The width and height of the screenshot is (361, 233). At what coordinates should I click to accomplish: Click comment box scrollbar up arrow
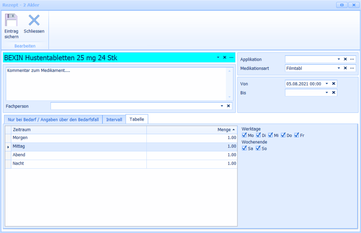point(229,71)
